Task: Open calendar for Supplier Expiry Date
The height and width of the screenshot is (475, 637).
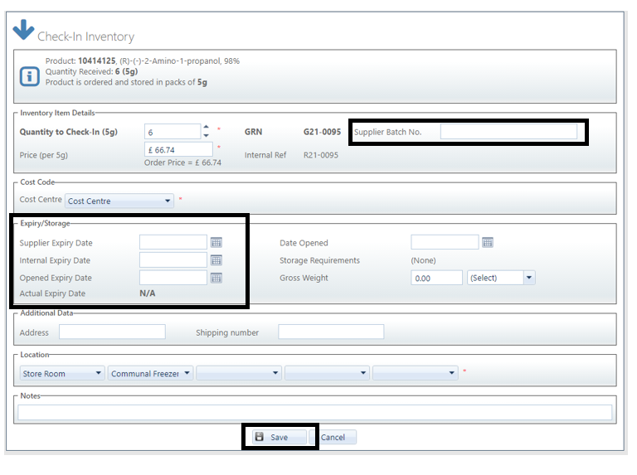Action: (216, 242)
